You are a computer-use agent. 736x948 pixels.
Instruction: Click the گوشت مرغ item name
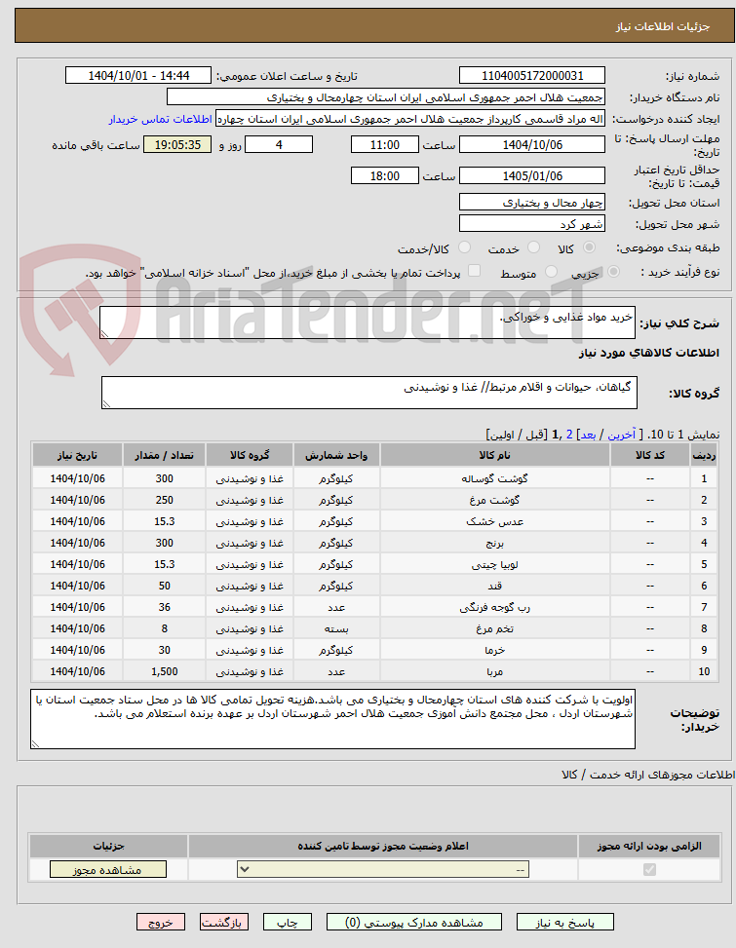(494, 500)
